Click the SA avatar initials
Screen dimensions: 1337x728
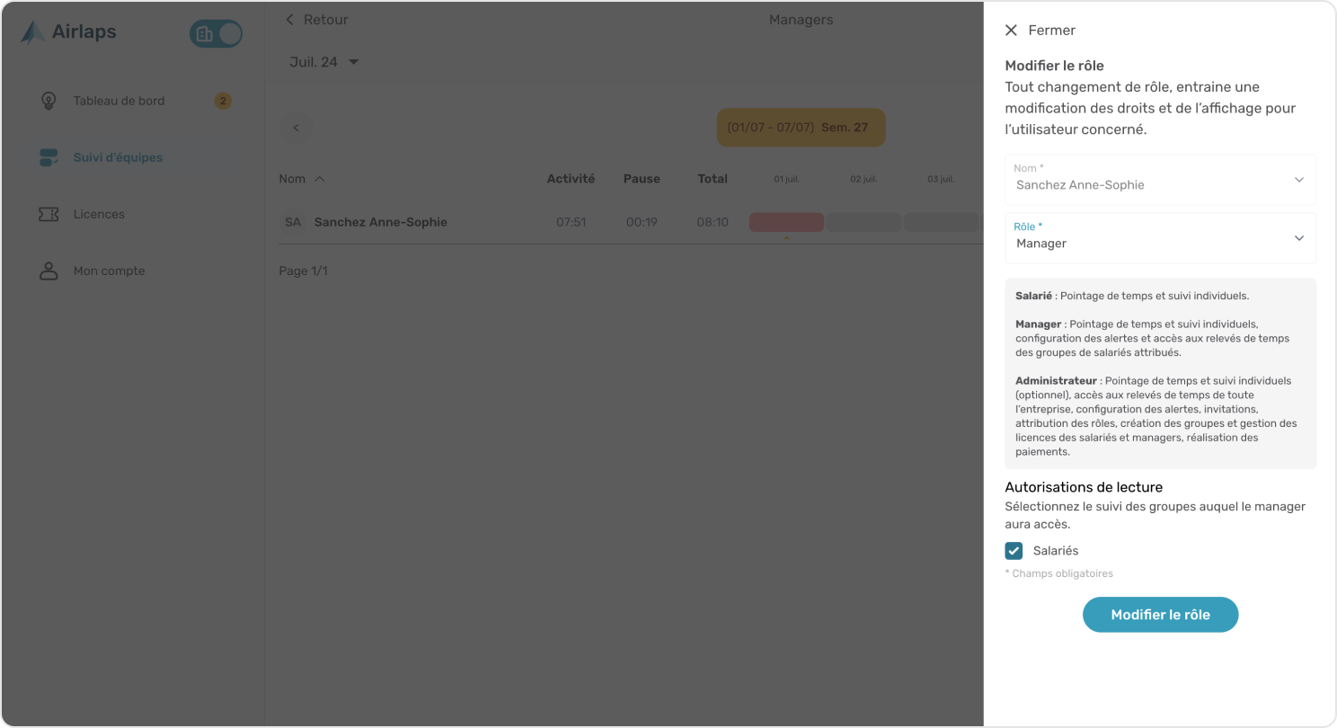click(293, 222)
